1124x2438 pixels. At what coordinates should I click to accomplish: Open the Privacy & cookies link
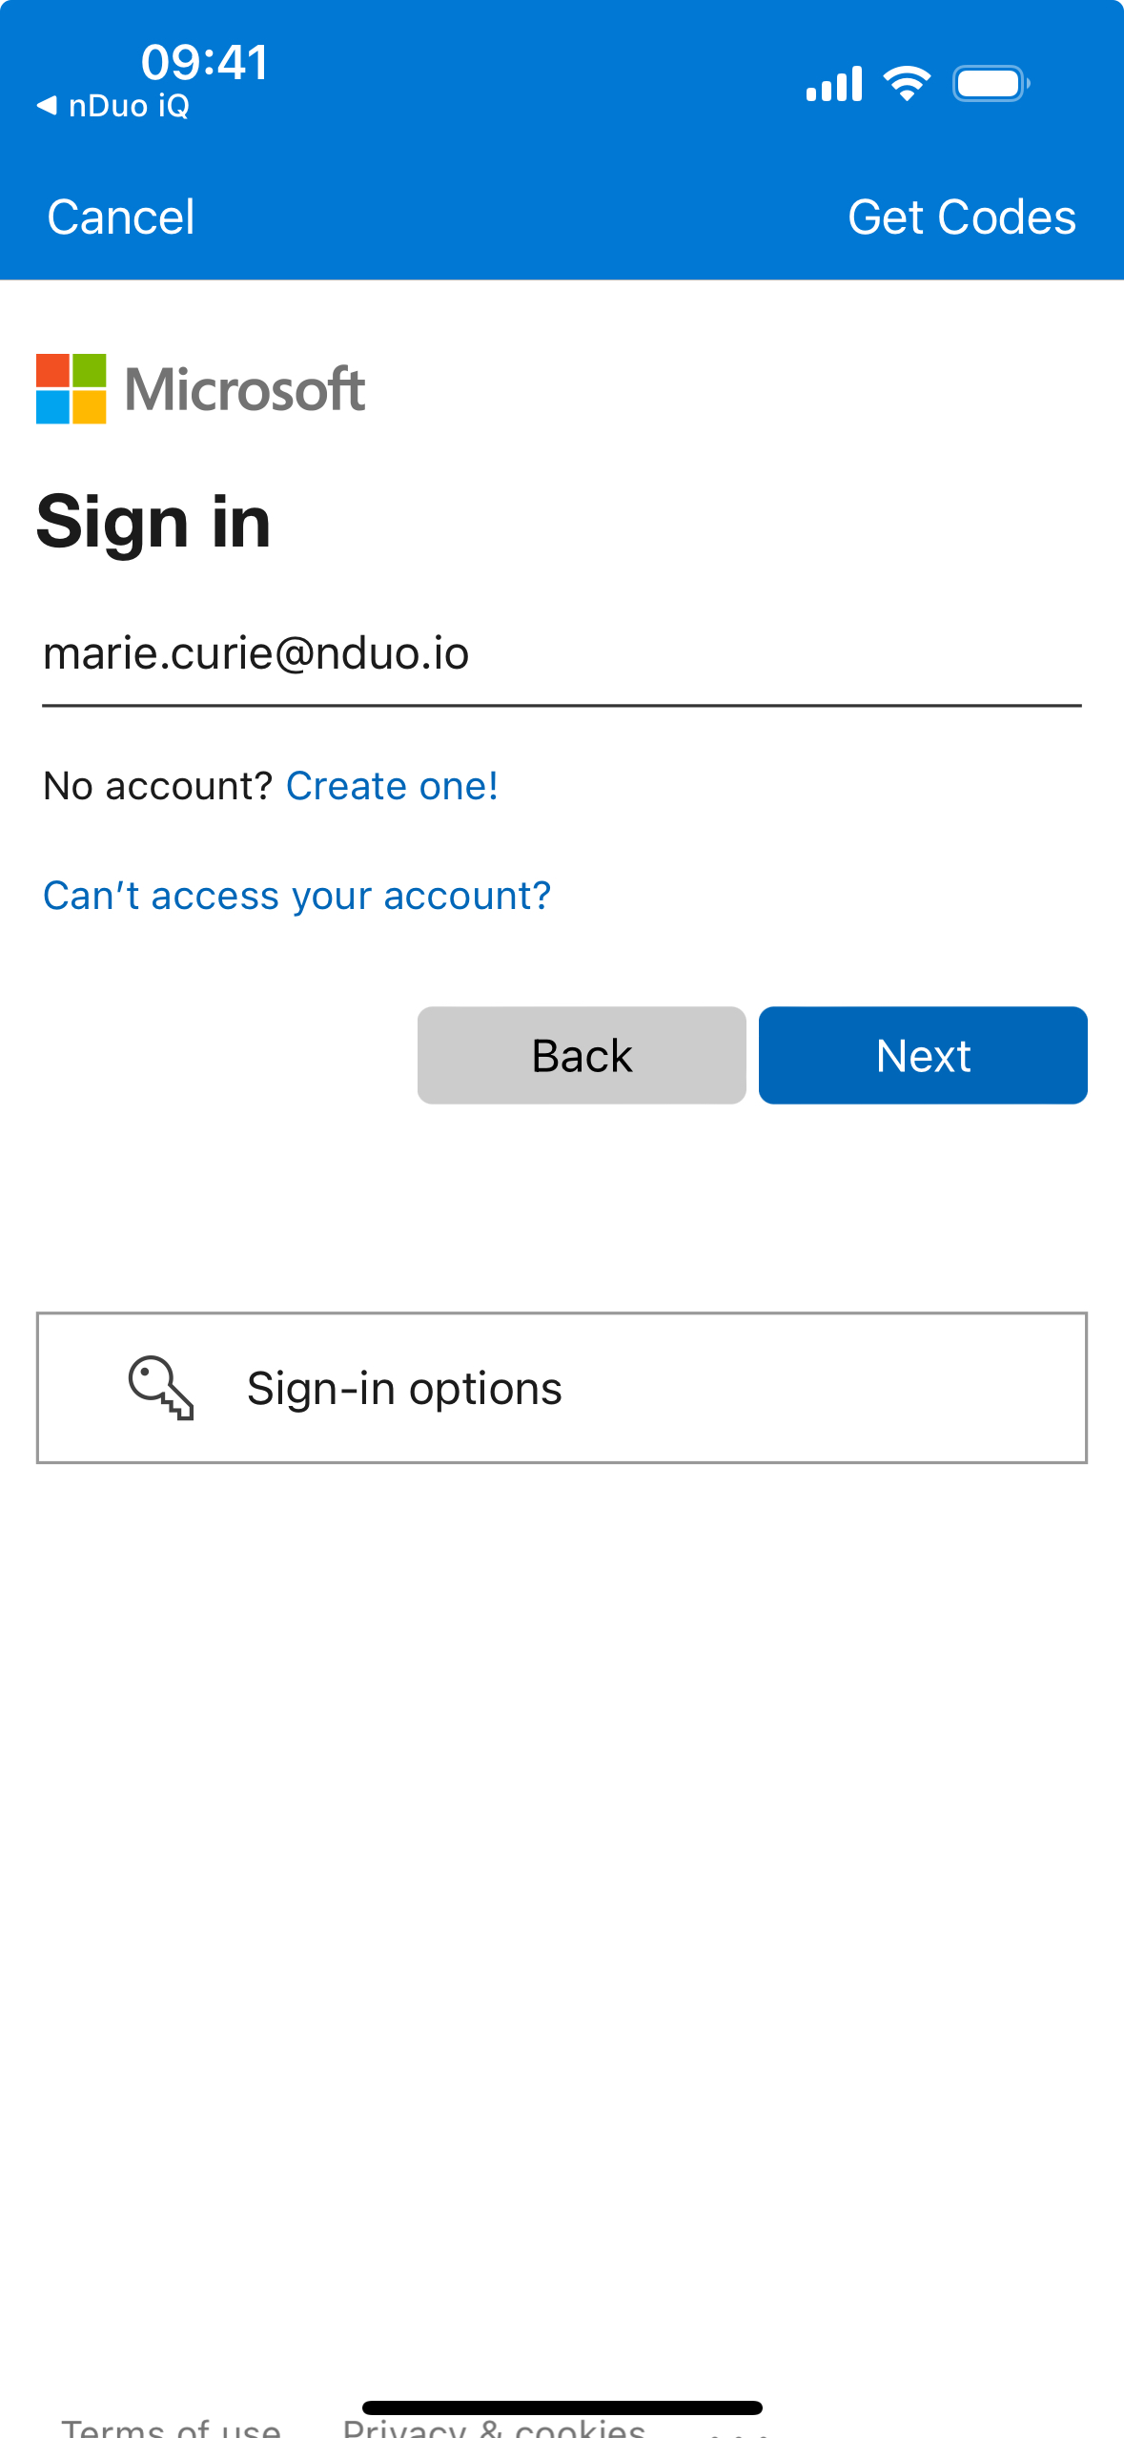(494, 2428)
